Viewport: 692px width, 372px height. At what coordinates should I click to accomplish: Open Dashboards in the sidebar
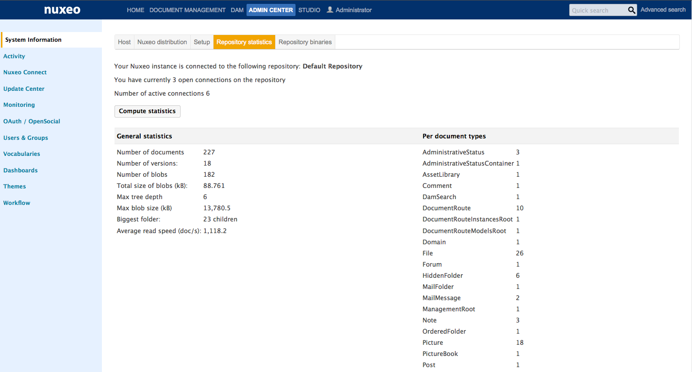click(20, 170)
